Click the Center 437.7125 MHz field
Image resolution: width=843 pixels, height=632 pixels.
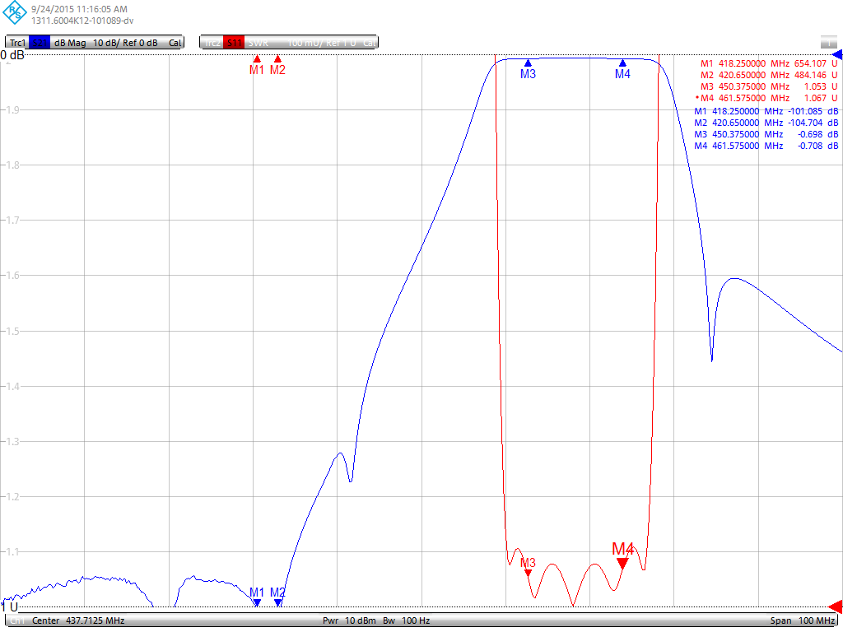[78, 620]
